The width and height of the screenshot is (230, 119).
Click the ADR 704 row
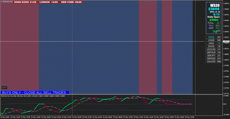coord(214,28)
